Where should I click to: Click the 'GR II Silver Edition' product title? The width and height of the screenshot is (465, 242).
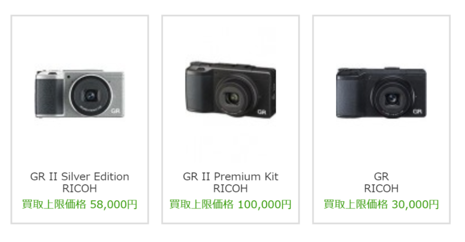click(x=80, y=176)
